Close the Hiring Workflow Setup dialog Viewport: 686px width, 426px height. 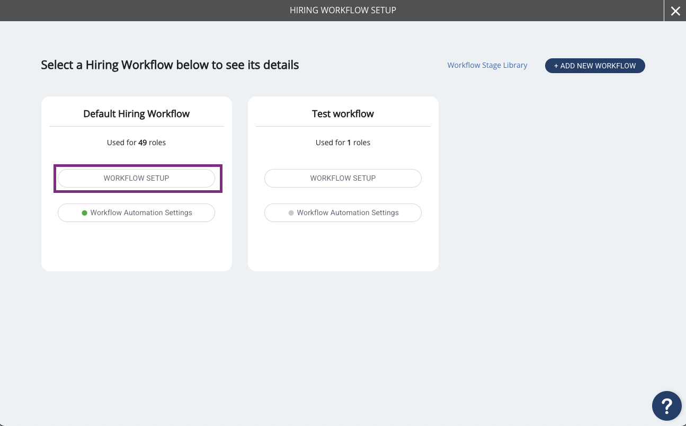675,11
